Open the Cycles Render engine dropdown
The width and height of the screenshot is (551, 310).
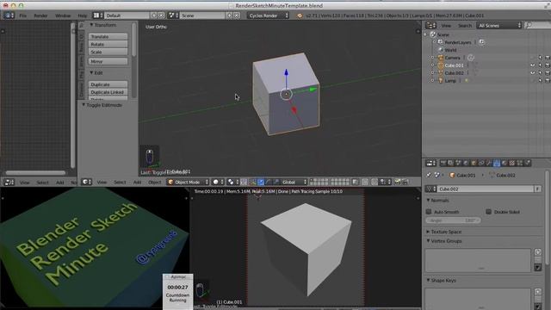(x=268, y=15)
